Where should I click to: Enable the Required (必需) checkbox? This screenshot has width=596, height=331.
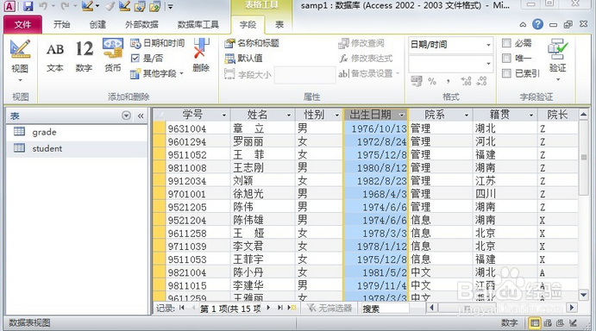click(x=506, y=43)
